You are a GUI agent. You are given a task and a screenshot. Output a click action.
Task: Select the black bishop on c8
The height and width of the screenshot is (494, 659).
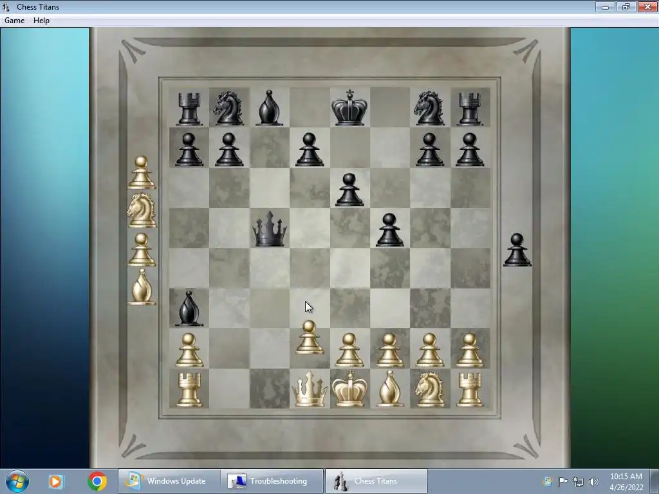[x=269, y=107]
